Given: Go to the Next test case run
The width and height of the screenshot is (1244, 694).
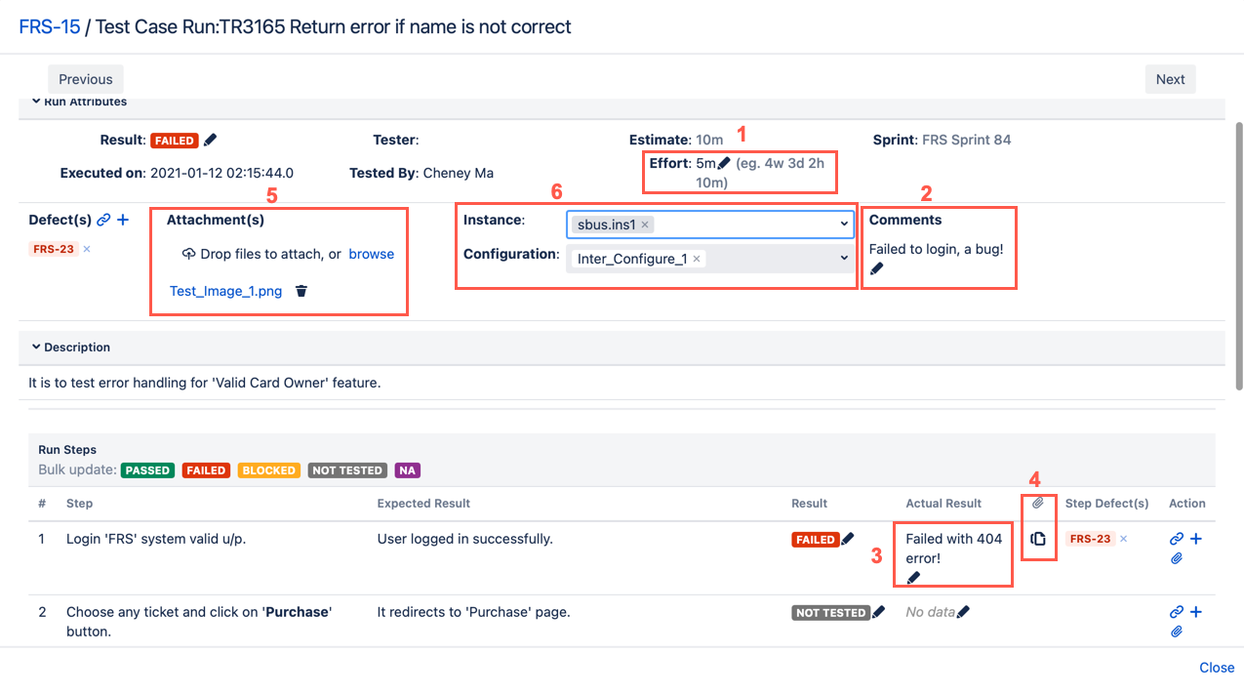Looking at the screenshot, I should point(1170,79).
